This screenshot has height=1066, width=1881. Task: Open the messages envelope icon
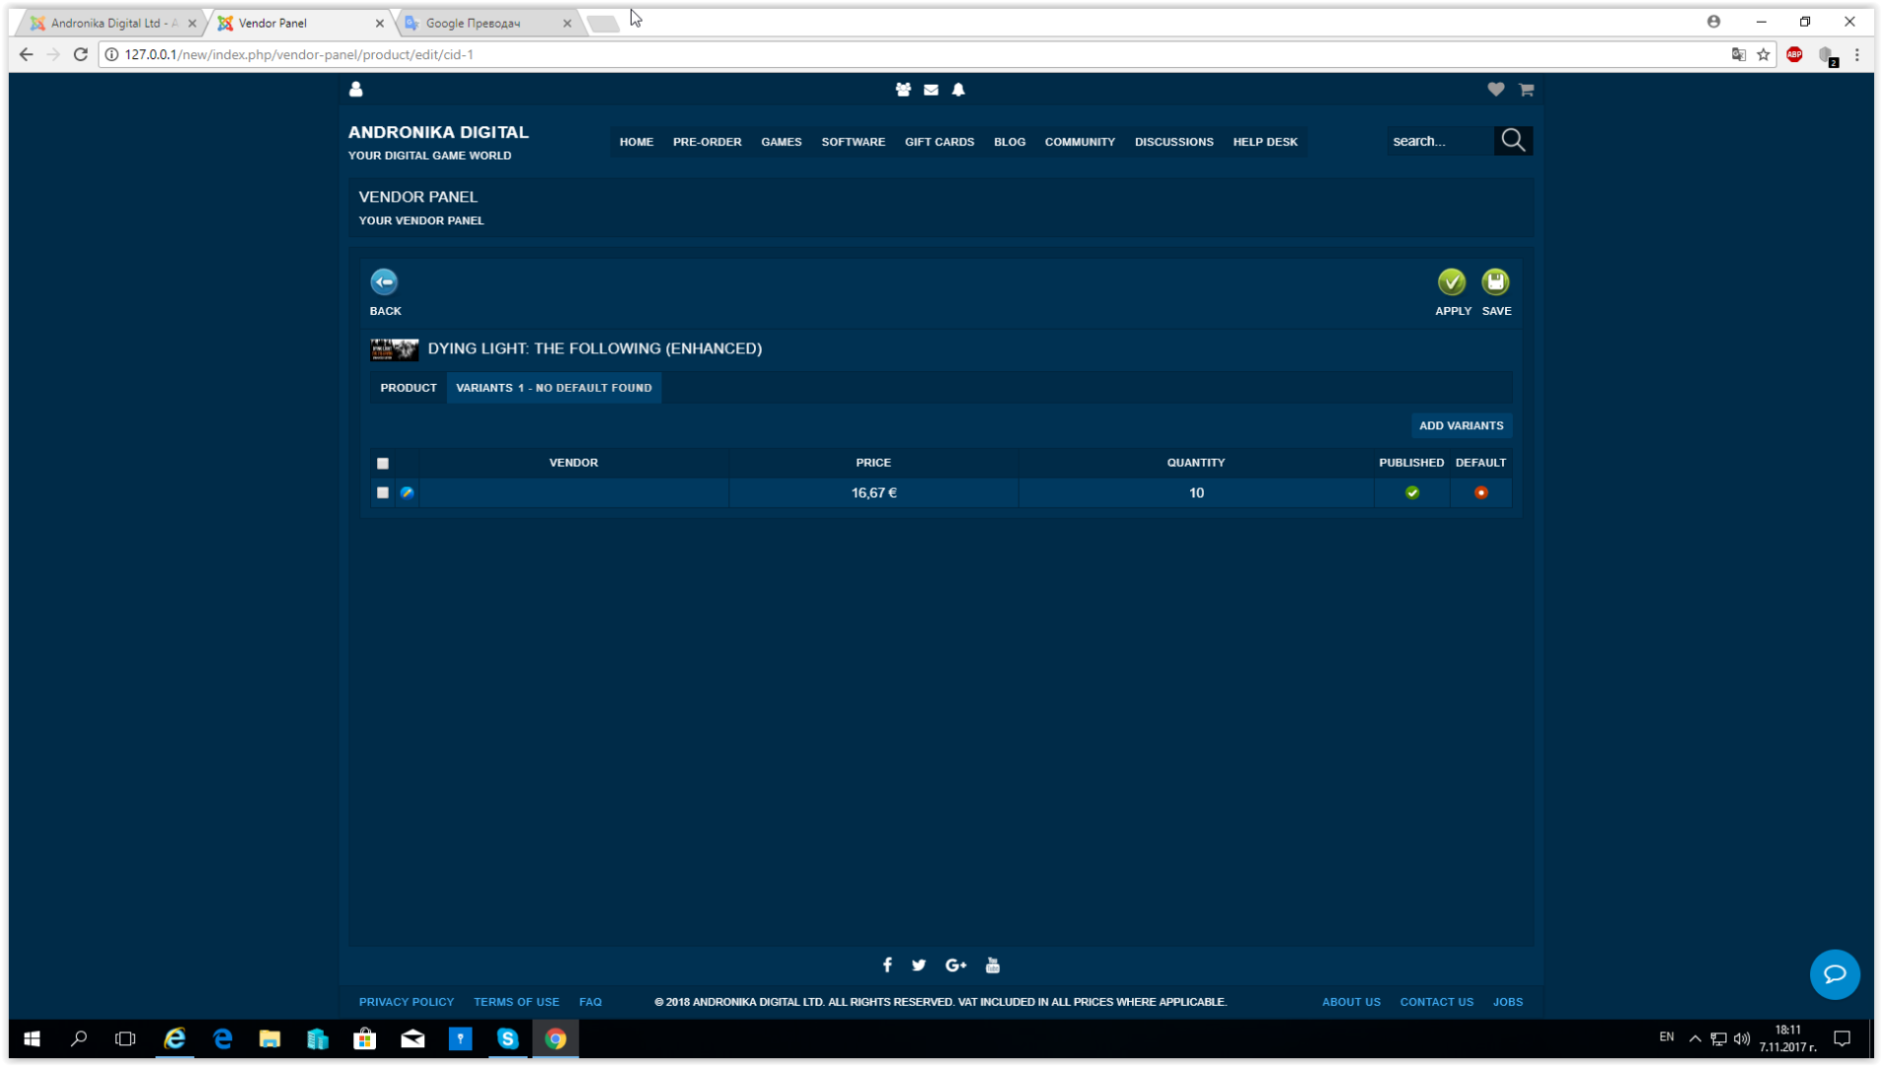931,90
